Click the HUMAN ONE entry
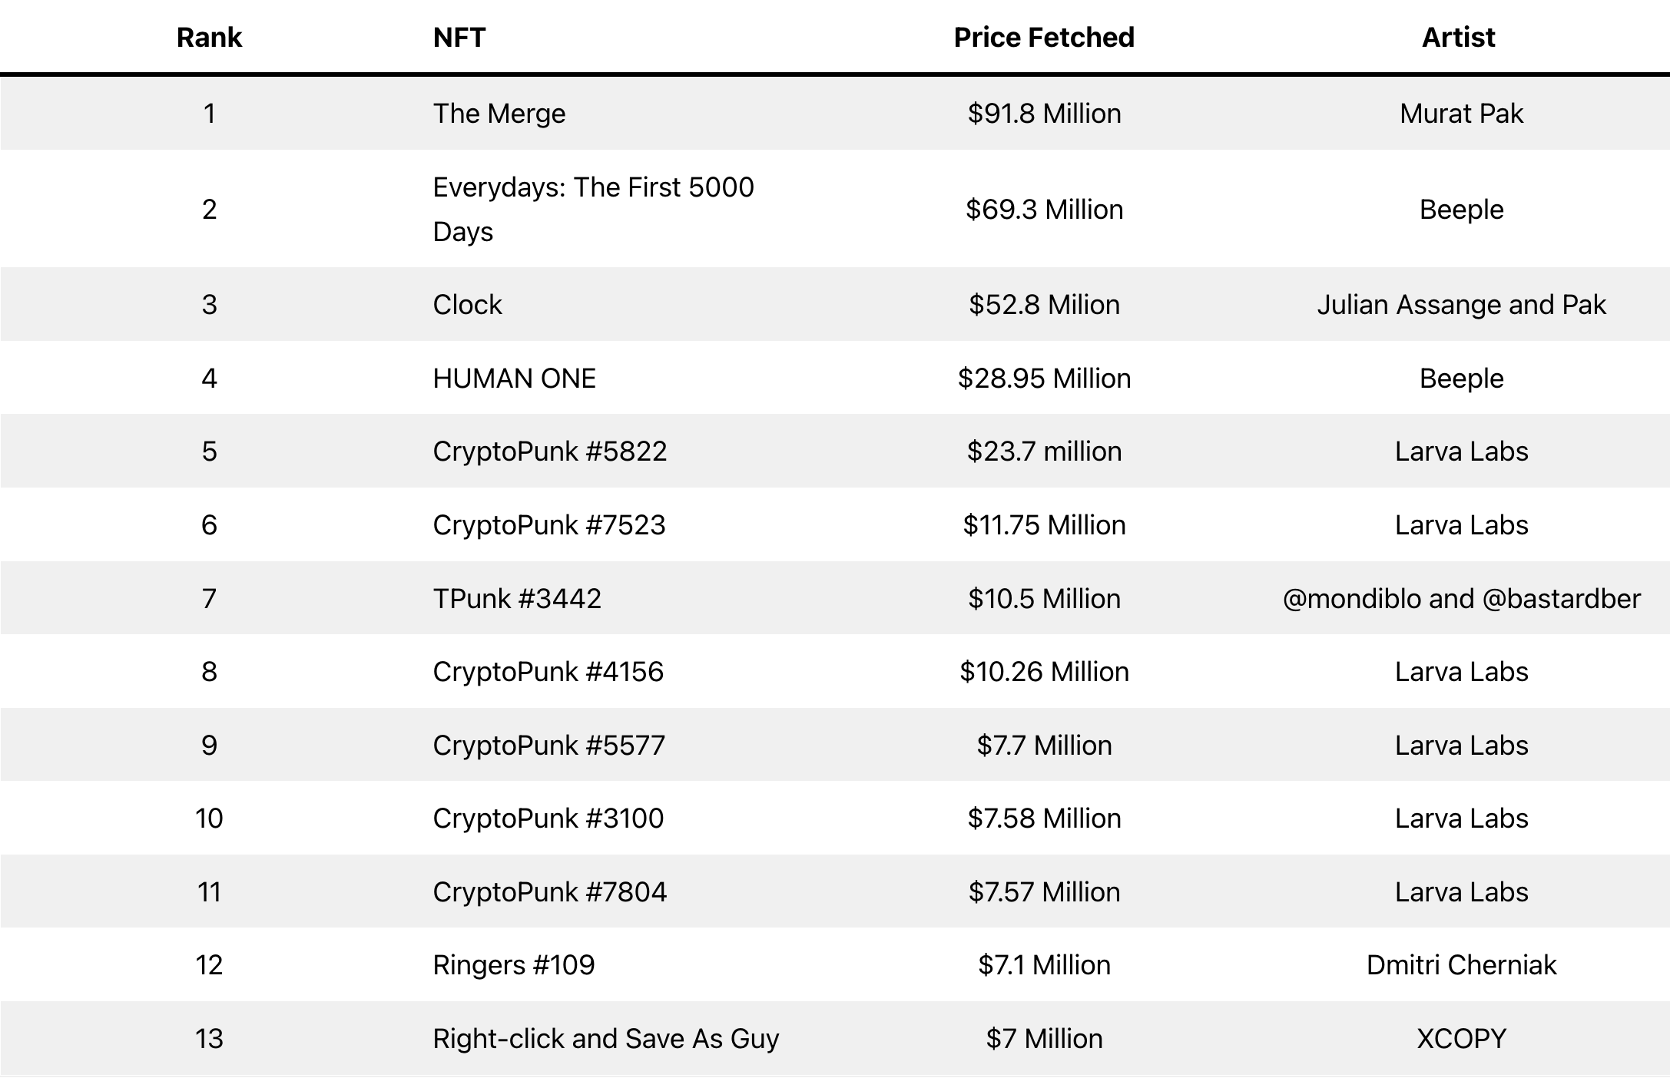1670x1078 pixels. [514, 379]
